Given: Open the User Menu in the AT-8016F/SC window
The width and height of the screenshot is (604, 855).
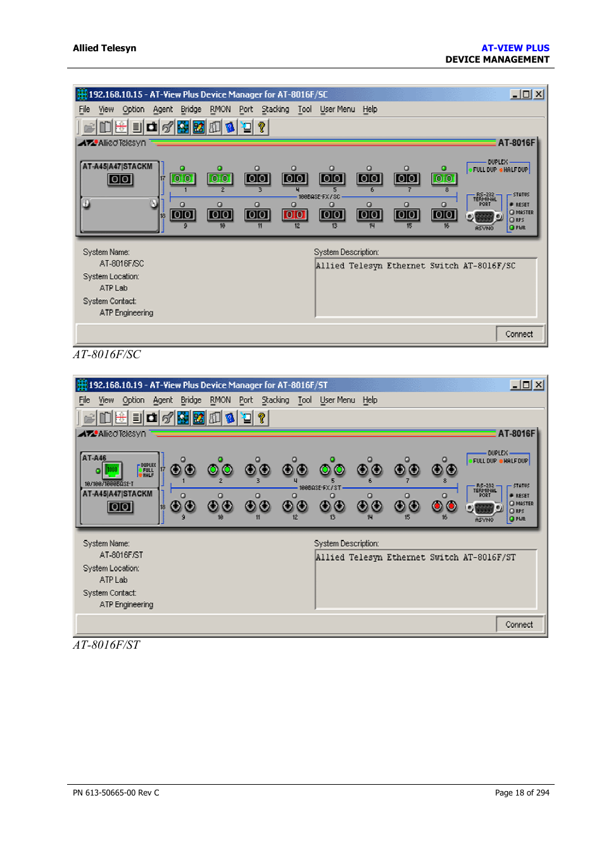Looking at the screenshot, I should point(337,109).
